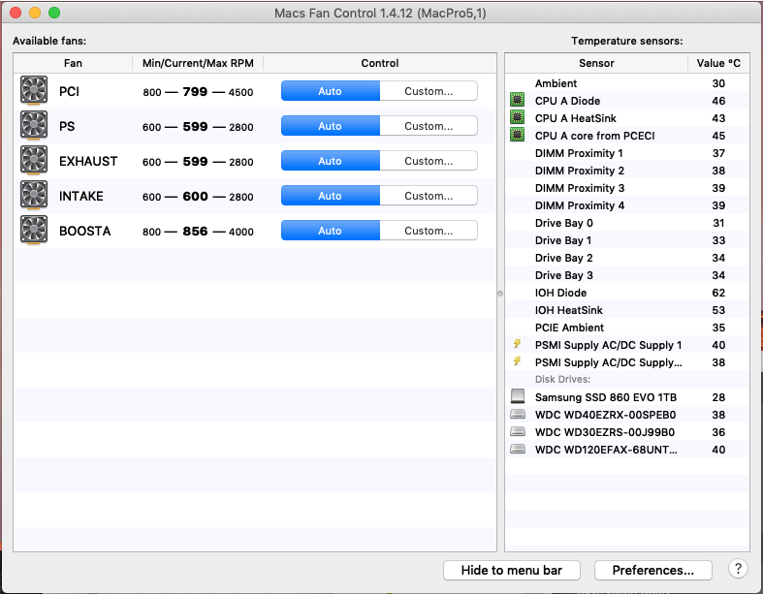
Task: Click the PCI fan icon
Action: coord(34,90)
